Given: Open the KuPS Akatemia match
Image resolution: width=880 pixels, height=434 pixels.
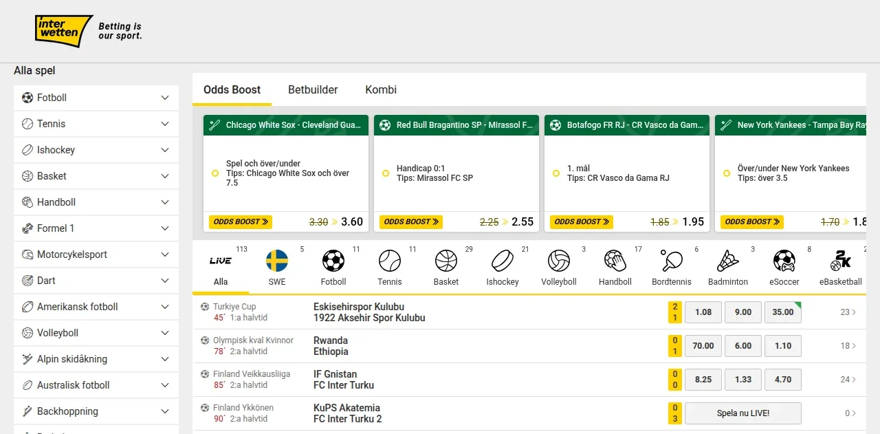Looking at the screenshot, I should click(348, 413).
